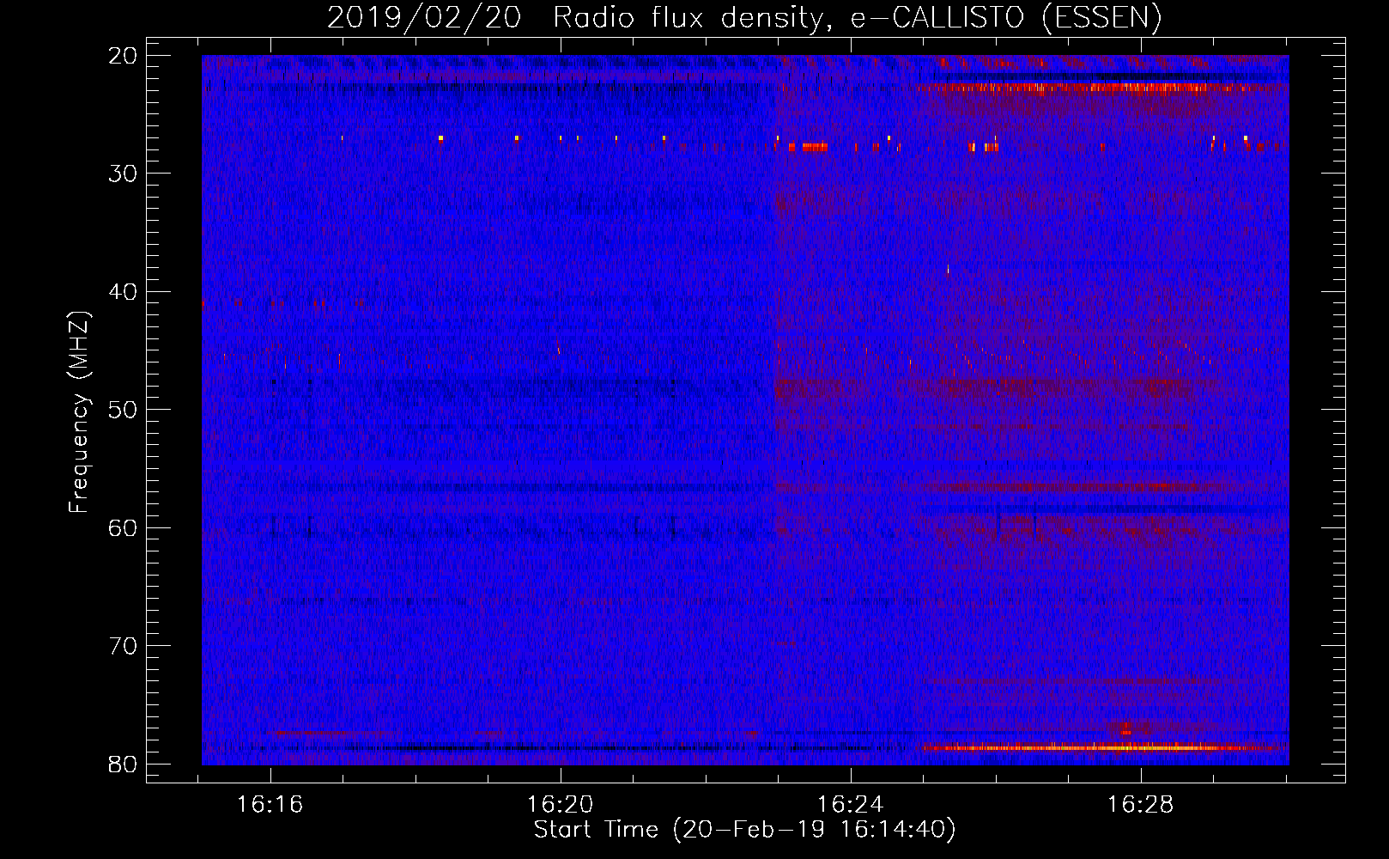
Task: Click the '16:28' time tick label
Action: click(x=1141, y=805)
